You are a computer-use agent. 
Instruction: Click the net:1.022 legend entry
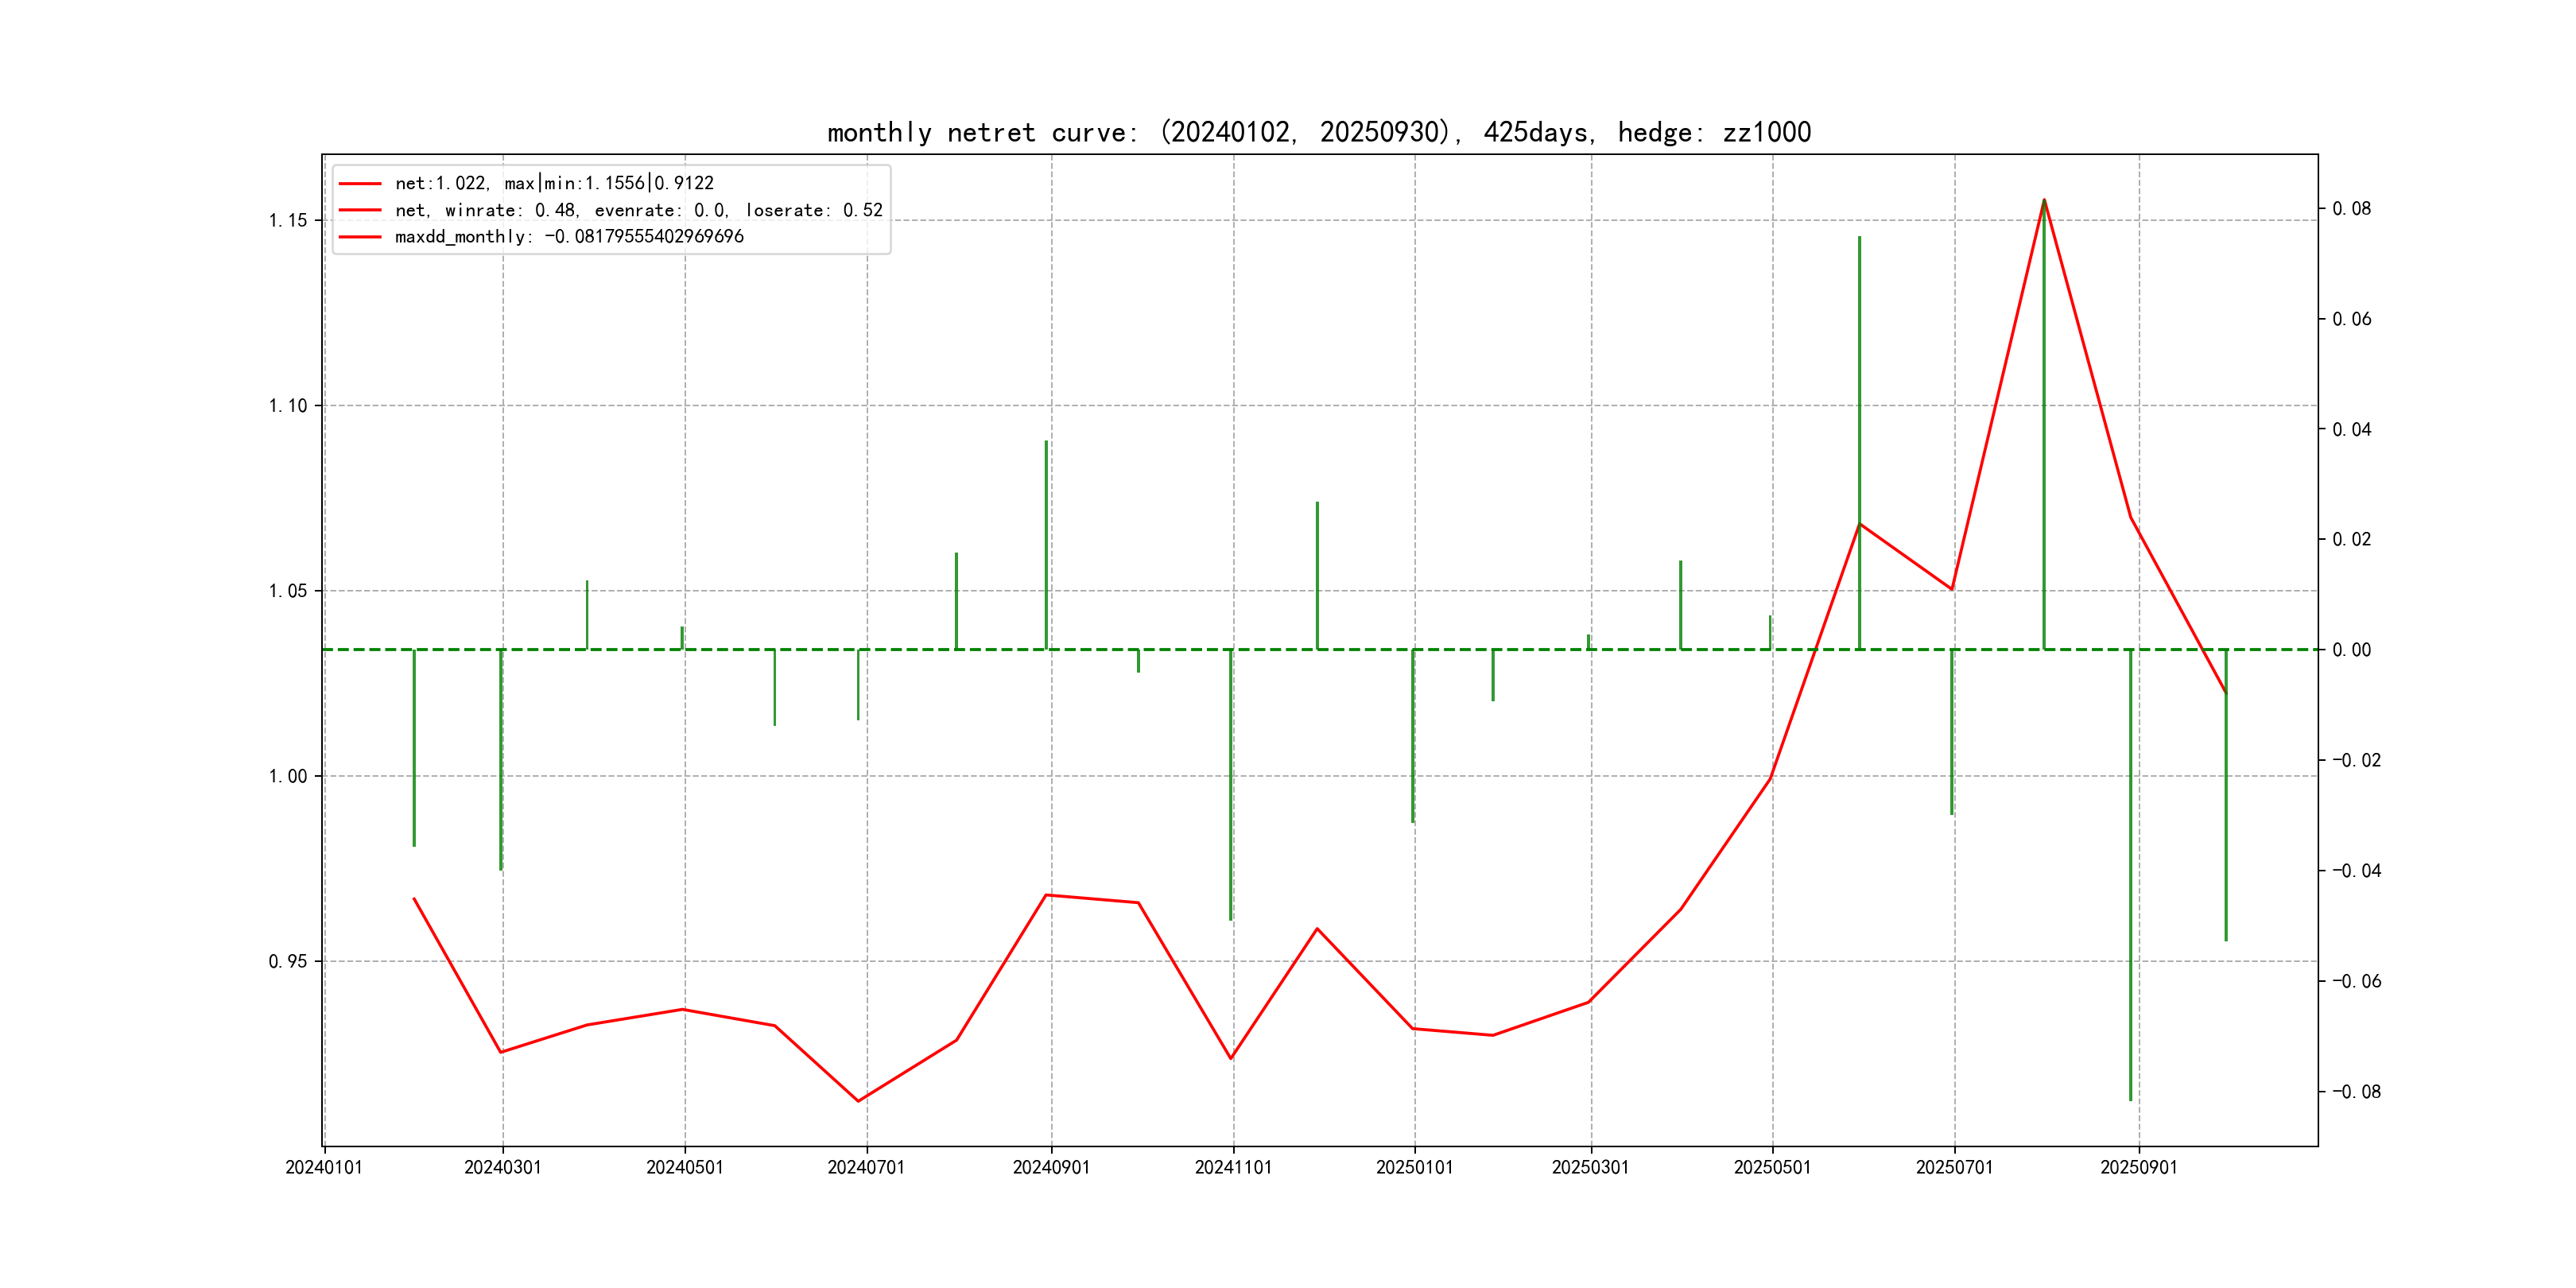553,183
